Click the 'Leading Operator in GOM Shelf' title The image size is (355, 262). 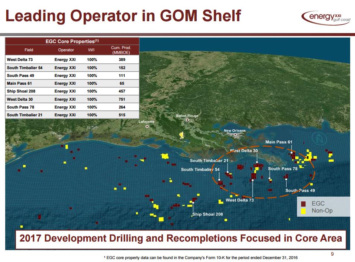[x=123, y=16]
